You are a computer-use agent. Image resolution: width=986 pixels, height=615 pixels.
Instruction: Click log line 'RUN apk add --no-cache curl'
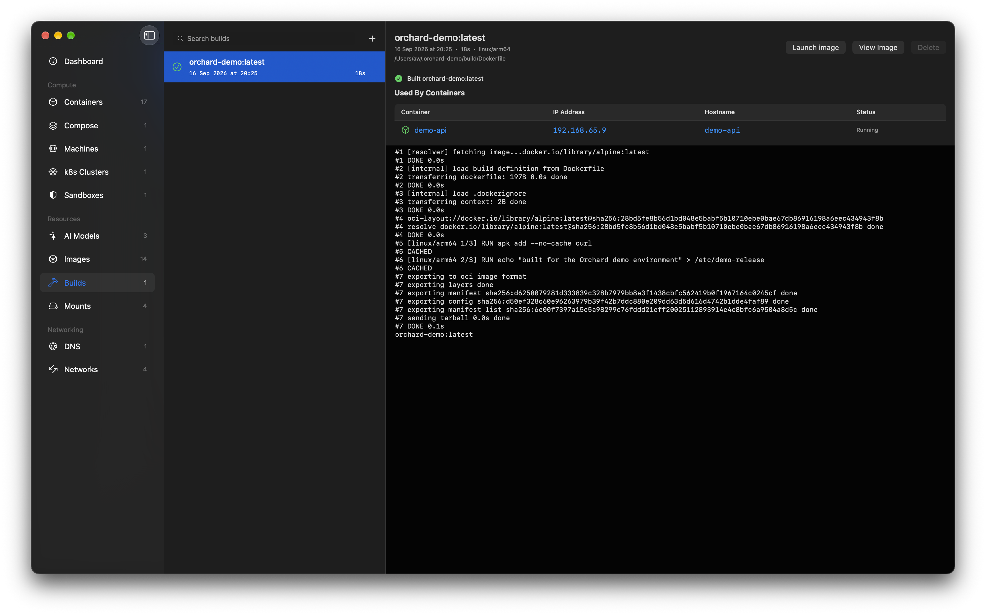(493, 243)
